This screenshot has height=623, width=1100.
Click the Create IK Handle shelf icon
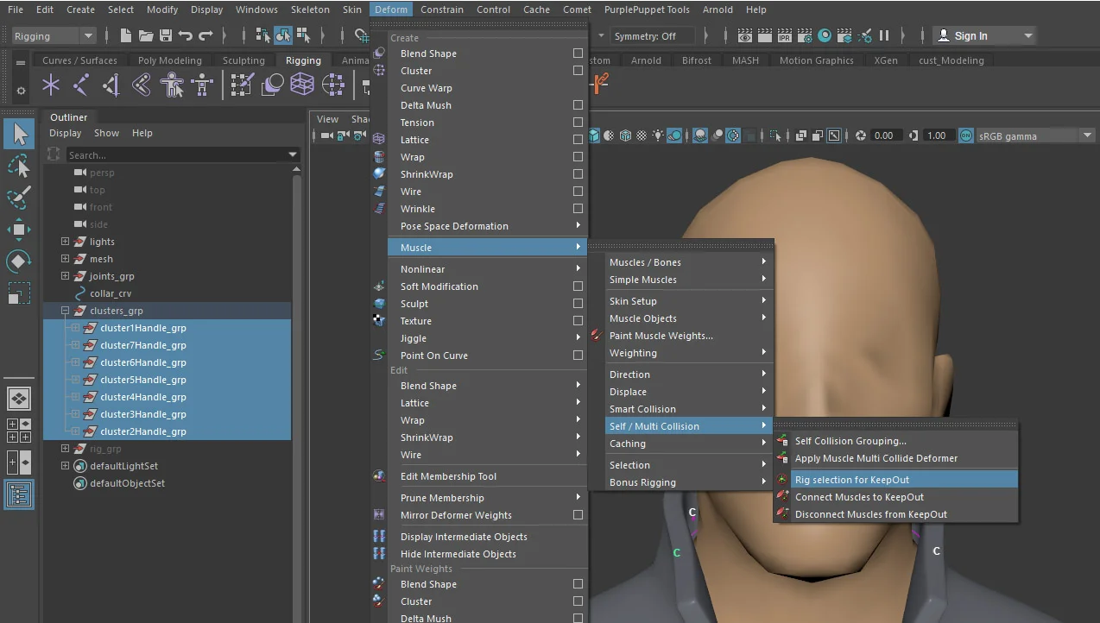[x=111, y=85]
